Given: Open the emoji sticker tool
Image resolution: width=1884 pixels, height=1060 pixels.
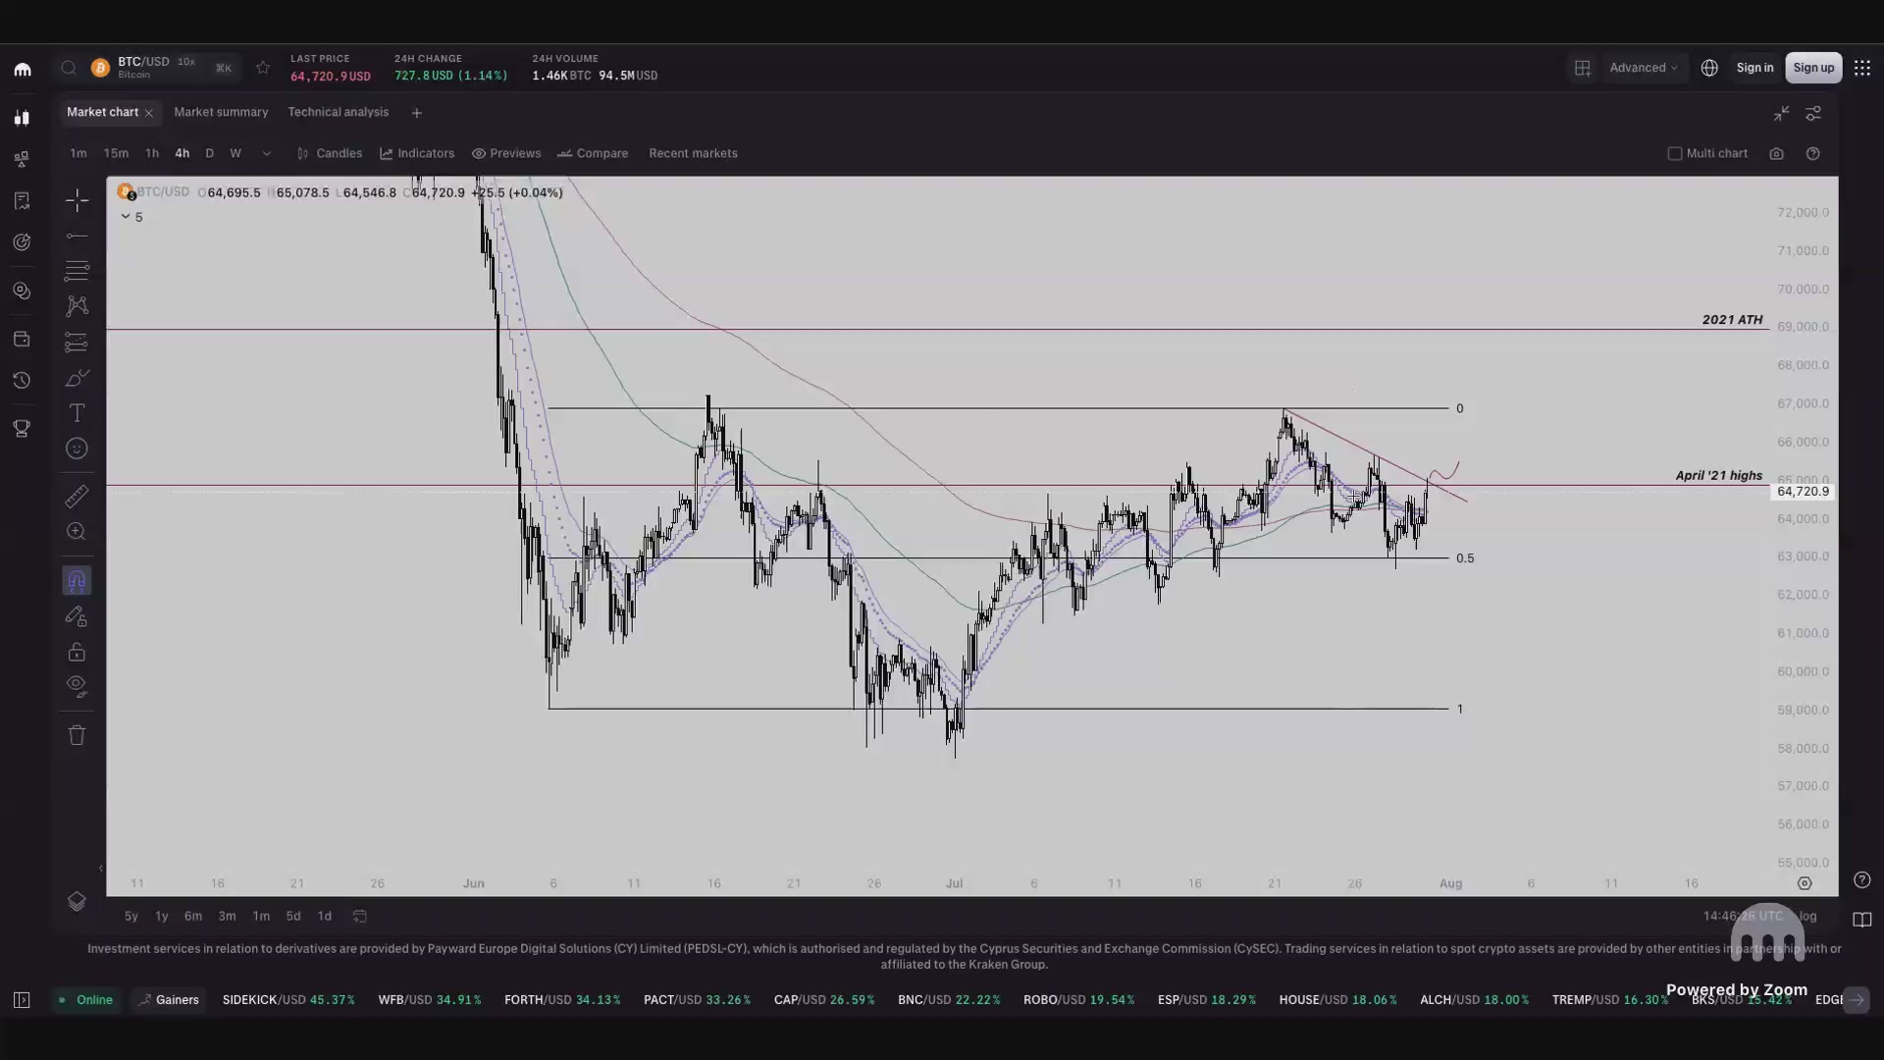Looking at the screenshot, I should pyautogui.click(x=77, y=449).
